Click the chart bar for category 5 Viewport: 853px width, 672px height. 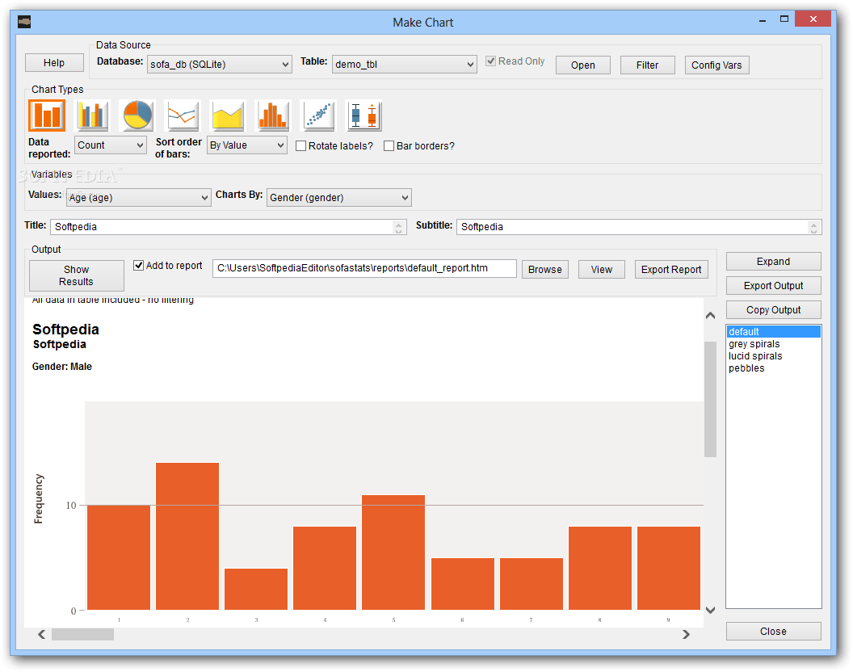(393, 552)
